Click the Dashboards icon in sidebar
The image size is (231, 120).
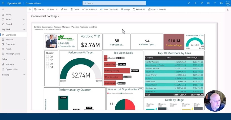tap(3, 35)
